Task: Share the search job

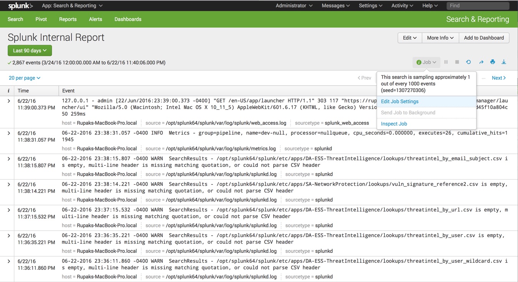Action: click(481, 62)
